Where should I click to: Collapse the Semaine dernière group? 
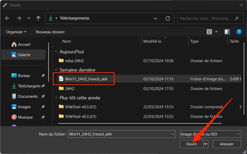[56, 70]
